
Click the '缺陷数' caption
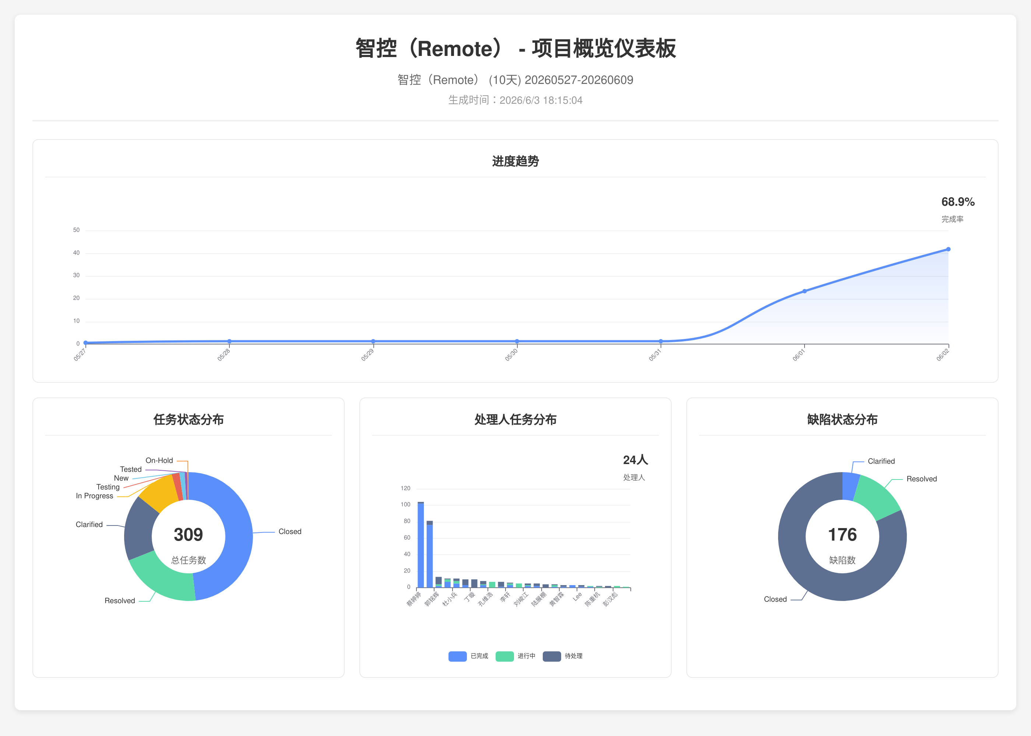tap(842, 560)
